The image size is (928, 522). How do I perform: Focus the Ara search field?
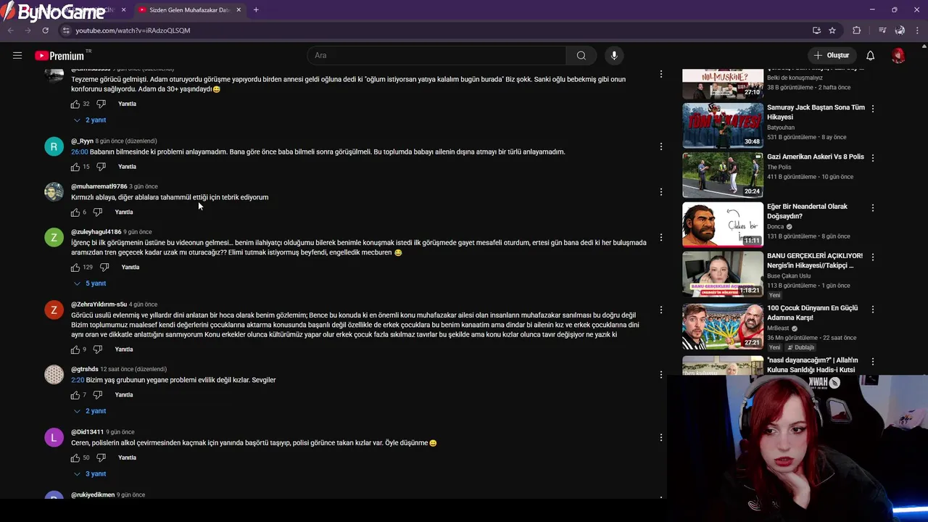coord(437,55)
